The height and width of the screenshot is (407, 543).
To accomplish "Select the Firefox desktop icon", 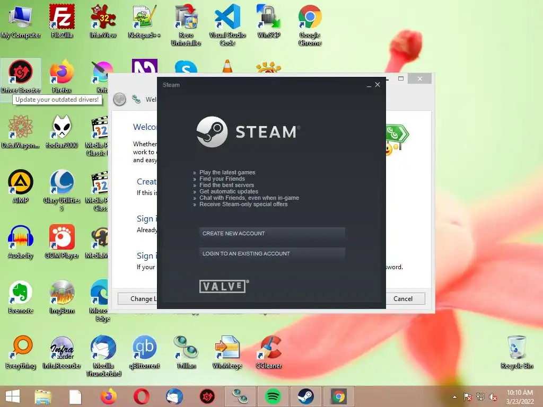I will [x=62, y=76].
